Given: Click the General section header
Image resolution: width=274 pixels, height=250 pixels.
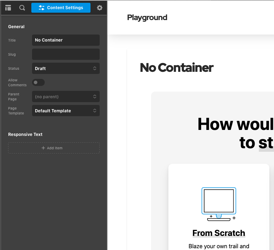Looking at the screenshot, I should pyautogui.click(x=17, y=27).
